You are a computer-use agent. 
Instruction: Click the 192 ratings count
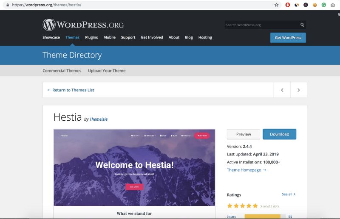(289, 216)
